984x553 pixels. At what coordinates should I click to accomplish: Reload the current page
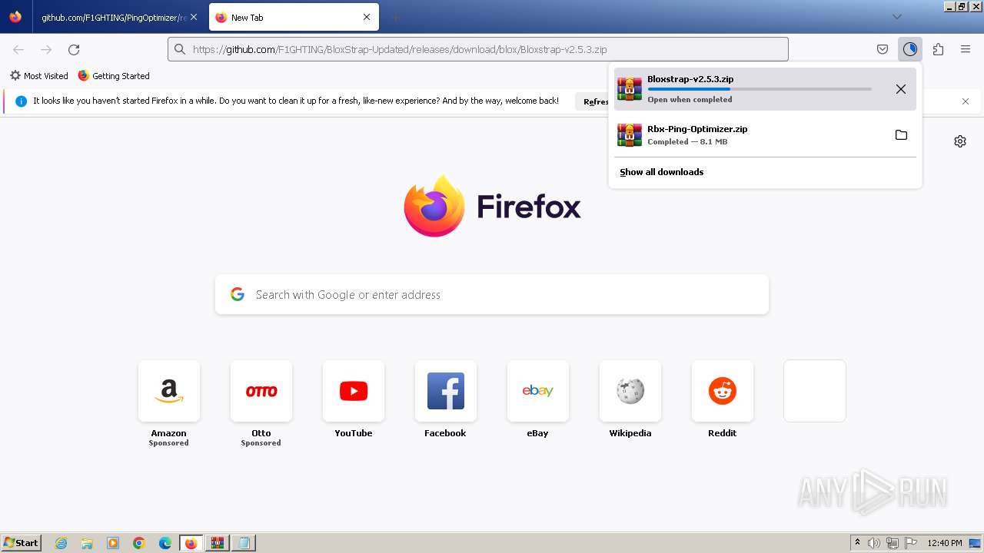74,49
